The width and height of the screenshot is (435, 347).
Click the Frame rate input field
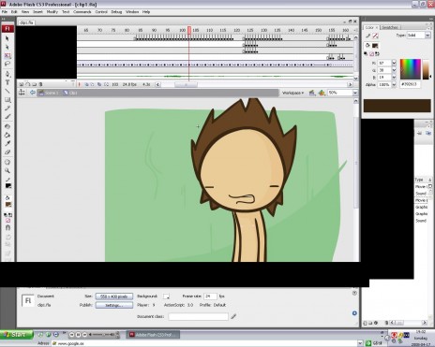pos(210,296)
